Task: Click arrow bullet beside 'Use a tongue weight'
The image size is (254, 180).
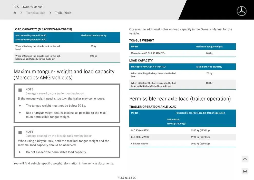Action: point(20,113)
